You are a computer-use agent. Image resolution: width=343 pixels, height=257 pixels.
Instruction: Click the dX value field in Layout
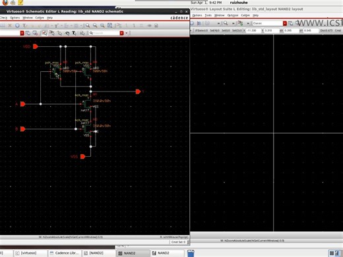[291, 30]
